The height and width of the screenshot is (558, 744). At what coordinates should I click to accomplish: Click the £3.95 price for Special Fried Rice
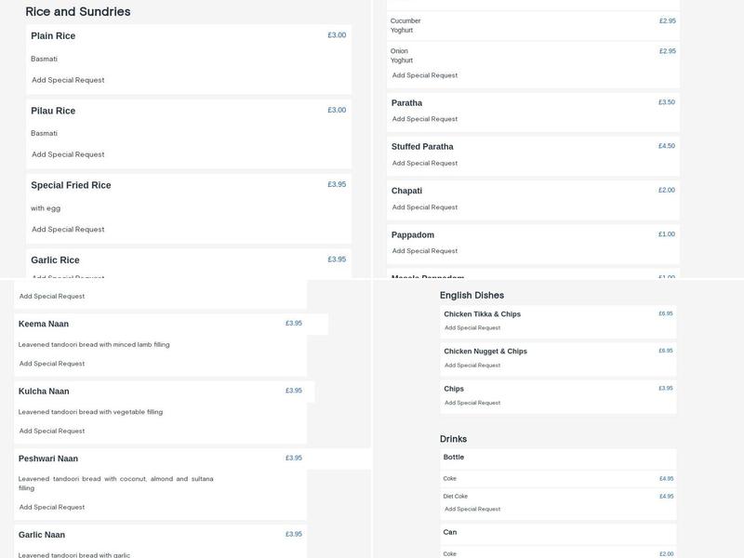(336, 184)
